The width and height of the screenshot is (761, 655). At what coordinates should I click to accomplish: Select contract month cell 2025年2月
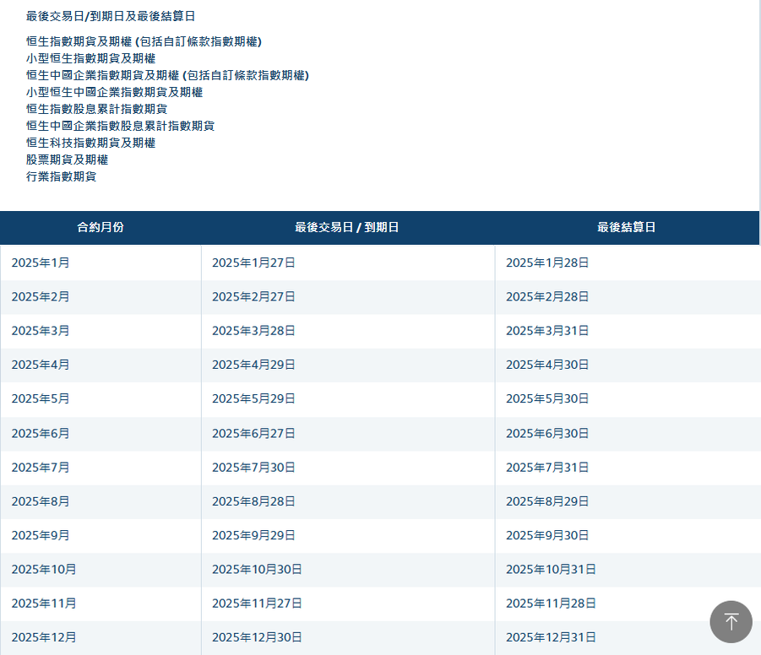click(101, 297)
